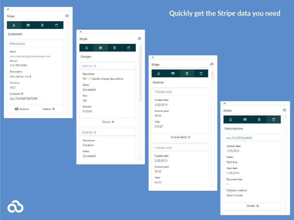Collapse the Subscriptions panel via its chevron
The image size is (294, 220).
[x=225, y=103]
